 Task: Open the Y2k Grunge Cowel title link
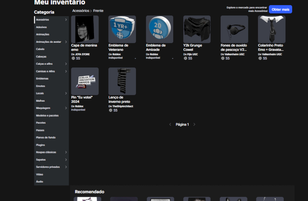pos(192,47)
